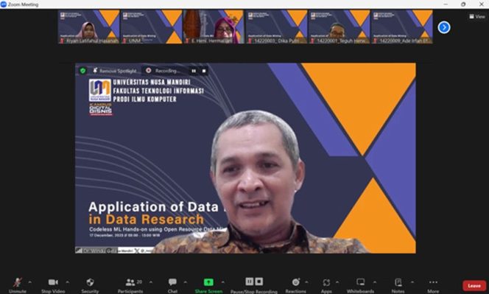Show next participants with blue arrow

[444, 27]
